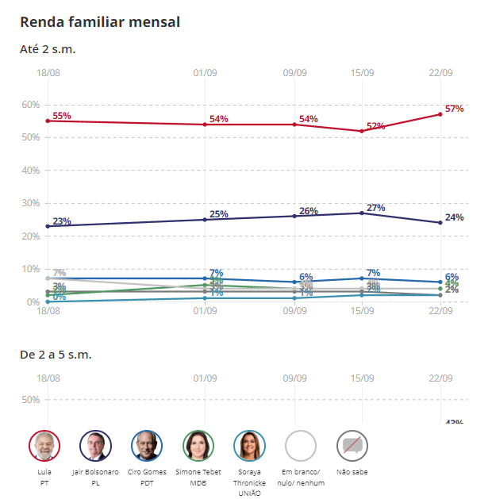The height and width of the screenshot is (499, 492).
Task: Toggle the 'Jair Bolsonaro PL' legend label
Action: (x=96, y=476)
